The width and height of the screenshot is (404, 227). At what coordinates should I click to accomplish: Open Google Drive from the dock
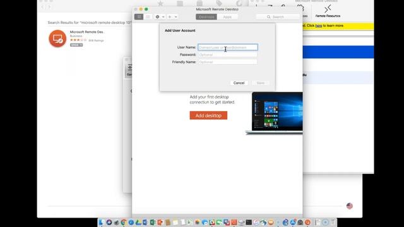click(x=138, y=222)
